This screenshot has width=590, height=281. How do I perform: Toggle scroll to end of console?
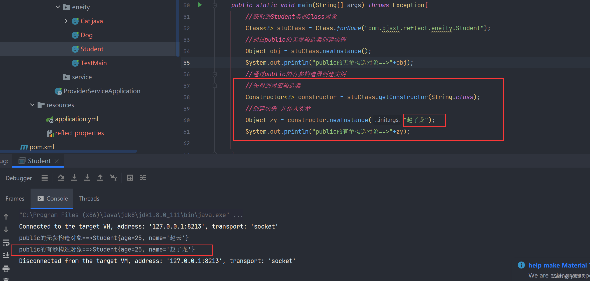coord(6,255)
